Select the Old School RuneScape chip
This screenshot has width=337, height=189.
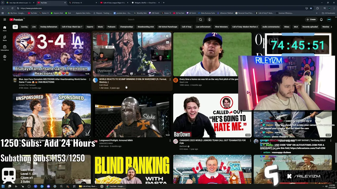pos(168,27)
